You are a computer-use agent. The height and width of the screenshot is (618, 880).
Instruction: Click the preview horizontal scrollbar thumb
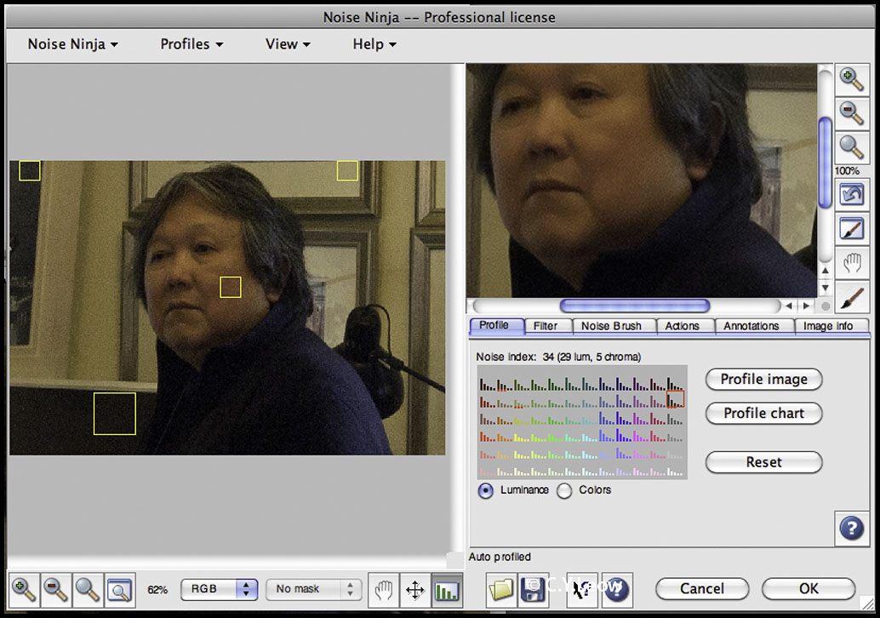click(635, 306)
